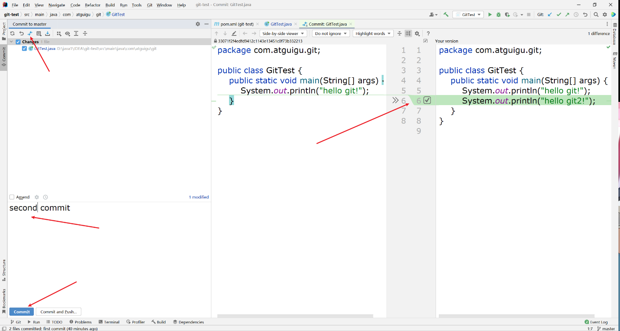Click the Changelists icon in Commit toolbar

click(x=39, y=34)
